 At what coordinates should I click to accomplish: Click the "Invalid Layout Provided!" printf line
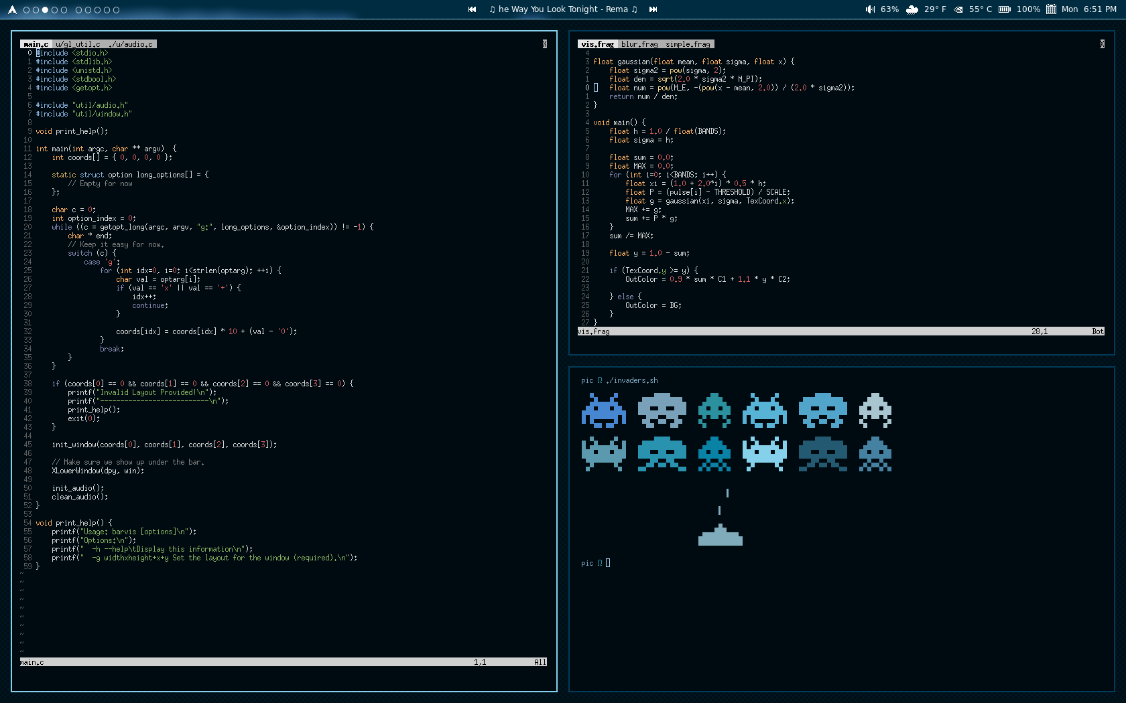pos(142,392)
